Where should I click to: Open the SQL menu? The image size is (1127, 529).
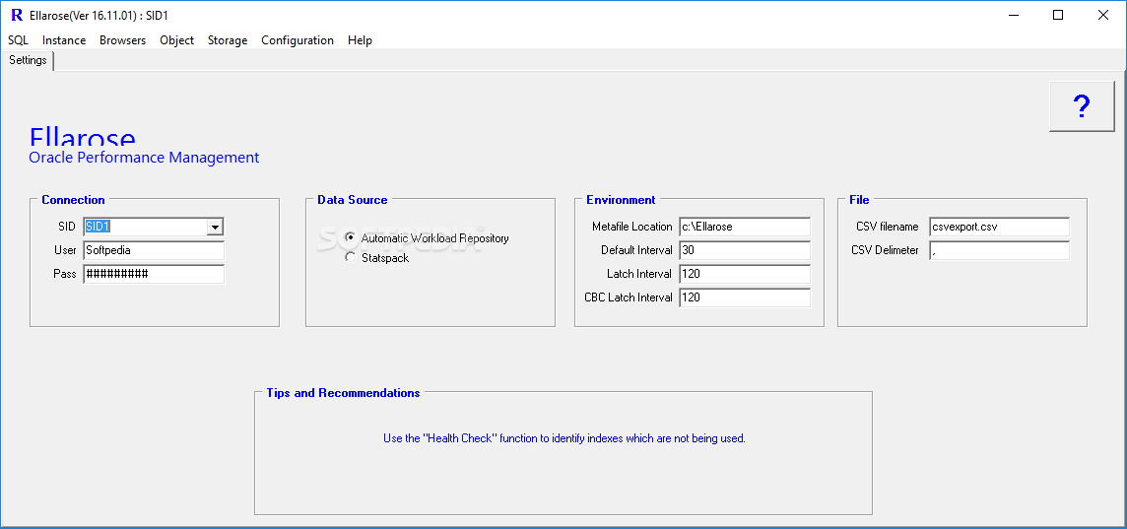pos(18,40)
